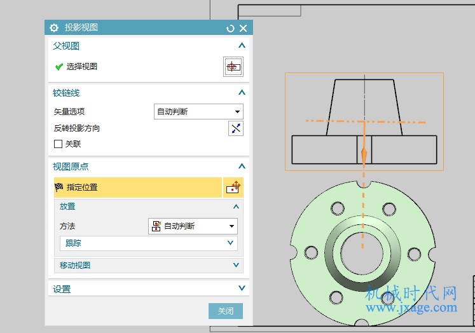Click the checkered flag 指定位置 icon
Screen dimensions: 475x333
59,187
